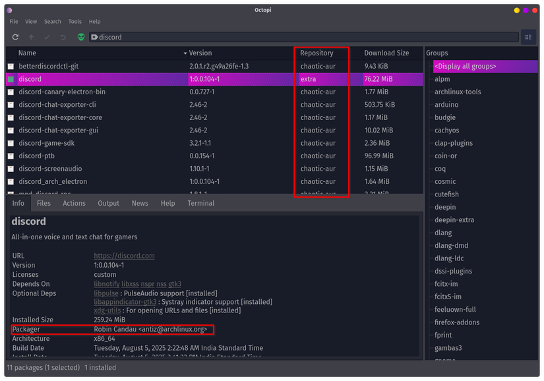
Task: Switch to the Terminal tab
Action: (200, 203)
